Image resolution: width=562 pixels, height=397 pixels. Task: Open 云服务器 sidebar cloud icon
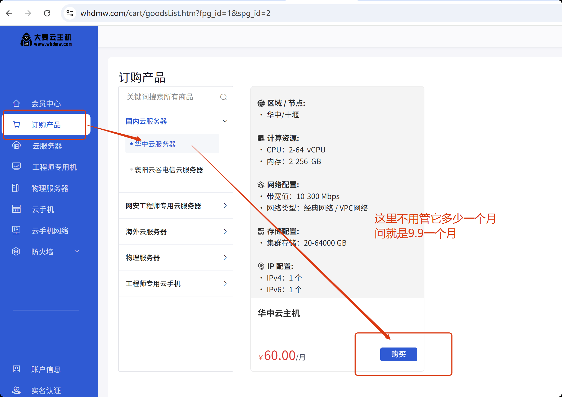click(16, 146)
